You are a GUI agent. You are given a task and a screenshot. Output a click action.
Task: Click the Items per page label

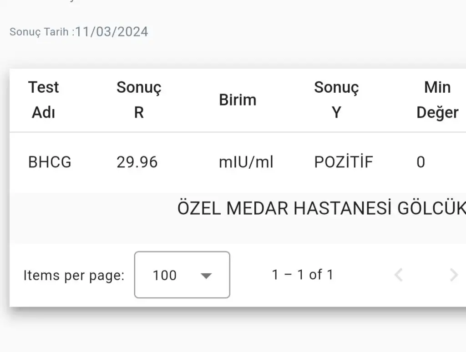tap(74, 276)
